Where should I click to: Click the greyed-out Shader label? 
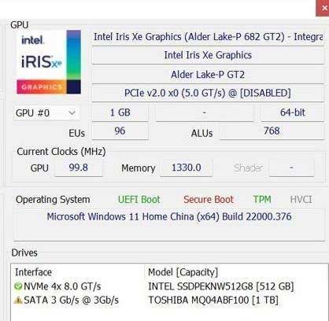248,168
